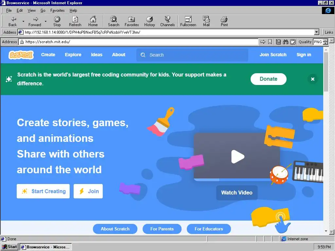Image resolution: width=335 pixels, height=251 pixels.
Task: Go to the Home page
Action: click(x=93, y=22)
